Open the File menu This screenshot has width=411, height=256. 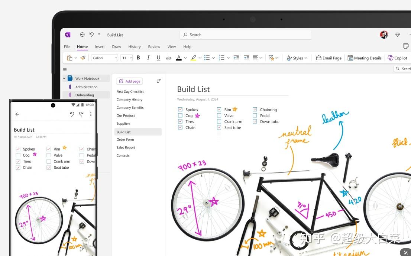(x=67, y=47)
